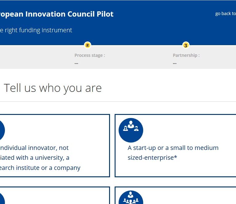Viewport: 236px width, 204px height.
Task: Click the Partnership ellipsis value
Action: 175,63
